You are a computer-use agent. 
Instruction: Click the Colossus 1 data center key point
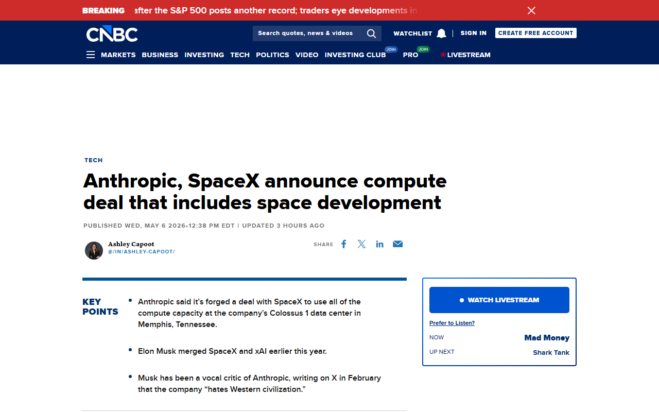point(250,313)
